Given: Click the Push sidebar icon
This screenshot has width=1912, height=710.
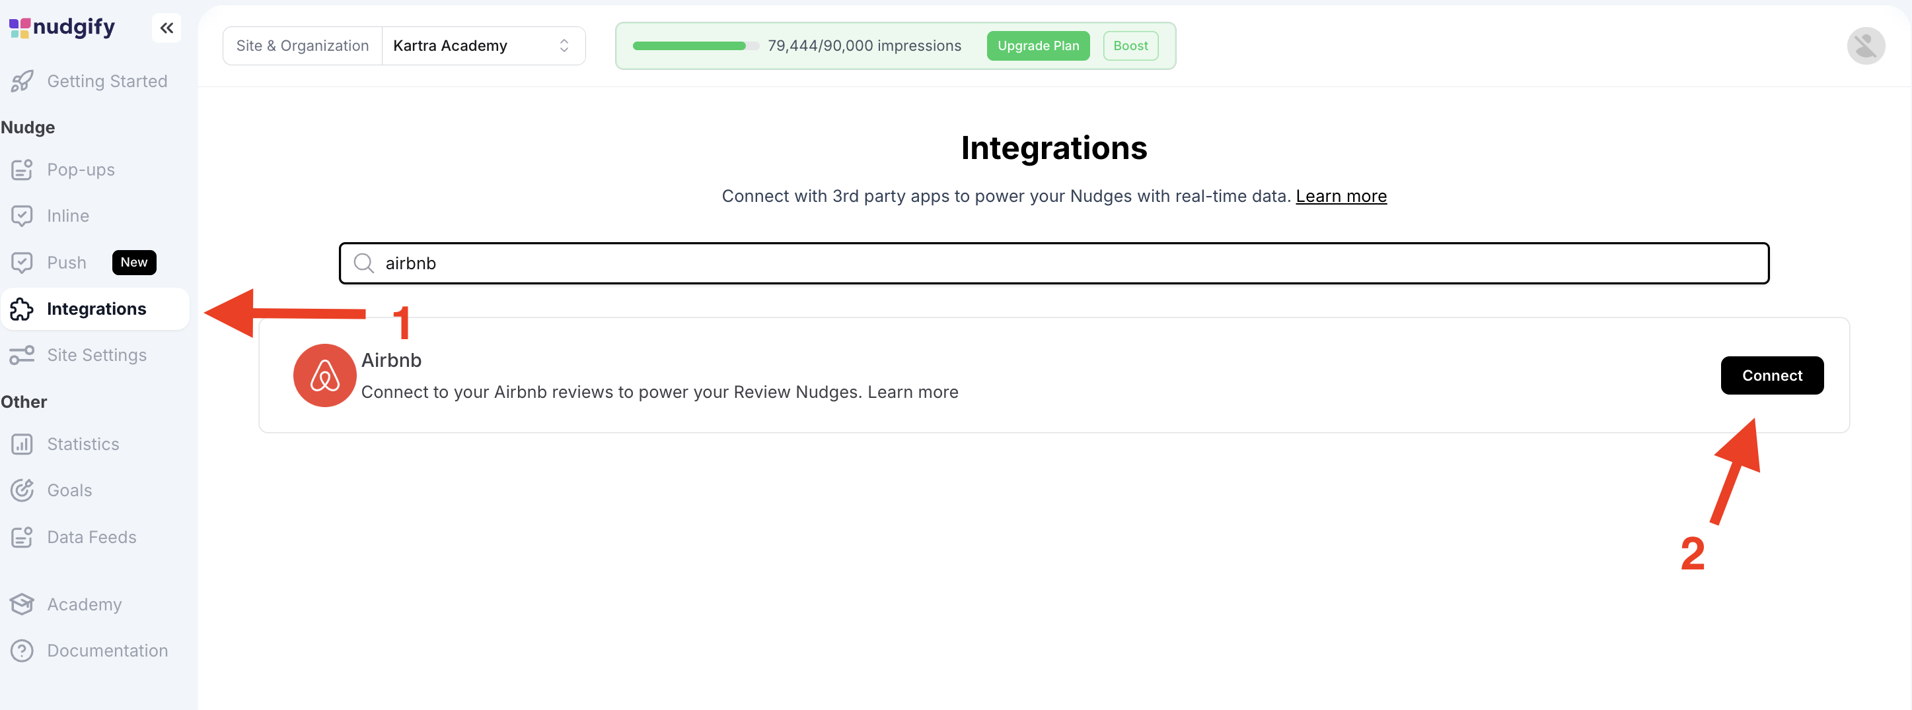Looking at the screenshot, I should 22,263.
